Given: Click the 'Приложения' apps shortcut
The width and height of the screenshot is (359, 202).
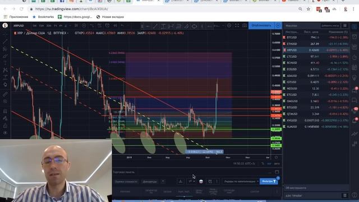Looking at the screenshot, I should [16, 17].
